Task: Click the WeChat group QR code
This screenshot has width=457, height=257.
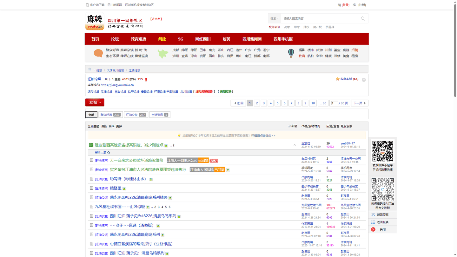Action: pos(382,189)
